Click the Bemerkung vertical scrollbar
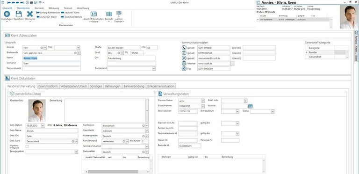This screenshot has height=174, width=359. click(x=147, y=110)
